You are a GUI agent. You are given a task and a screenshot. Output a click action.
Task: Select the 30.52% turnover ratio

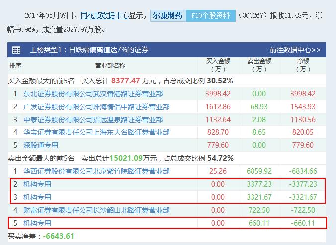coord(220,81)
